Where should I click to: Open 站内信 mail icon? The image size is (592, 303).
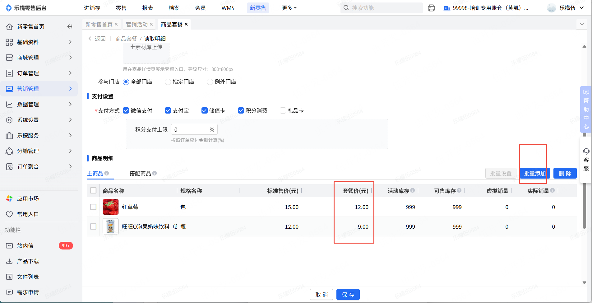click(9, 246)
